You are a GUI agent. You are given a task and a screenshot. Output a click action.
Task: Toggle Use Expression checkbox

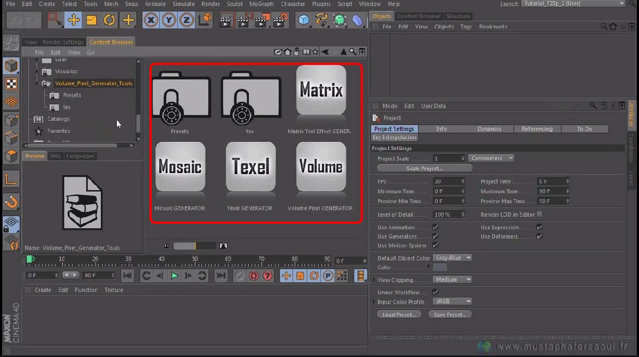tap(540, 227)
